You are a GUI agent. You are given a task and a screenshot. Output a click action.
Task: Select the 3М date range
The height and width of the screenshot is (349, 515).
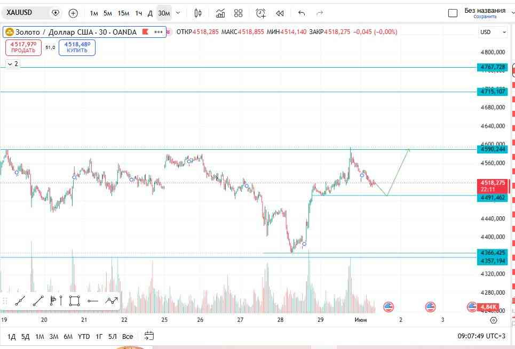coord(53,337)
